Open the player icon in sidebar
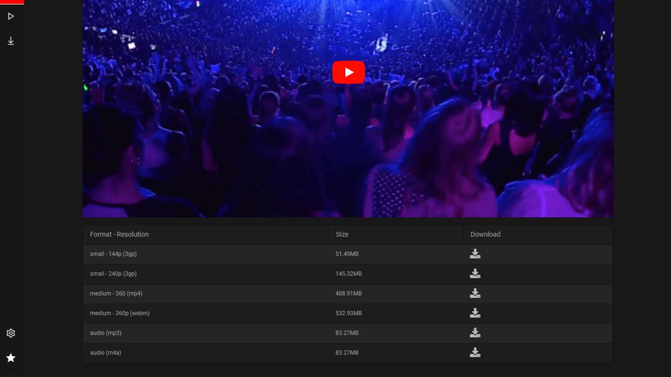 (x=11, y=16)
